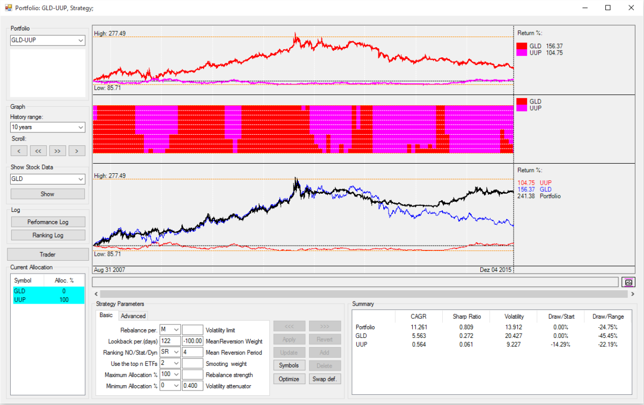Click the grayed Apply button
This screenshot has width=644, height=405.
pyautogui.click(x=289, y=339)
